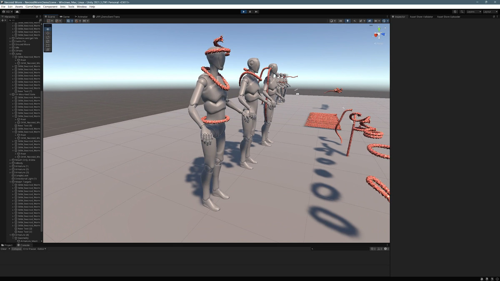500x281 pixels.
Task: Expand the Ground Move hierarchy item
Action: 10,45
